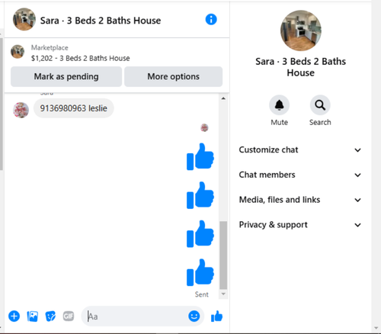
Task: Click the $1,202 - 3 Beds 2 Baths House listing
Action: tap(80, 58)
